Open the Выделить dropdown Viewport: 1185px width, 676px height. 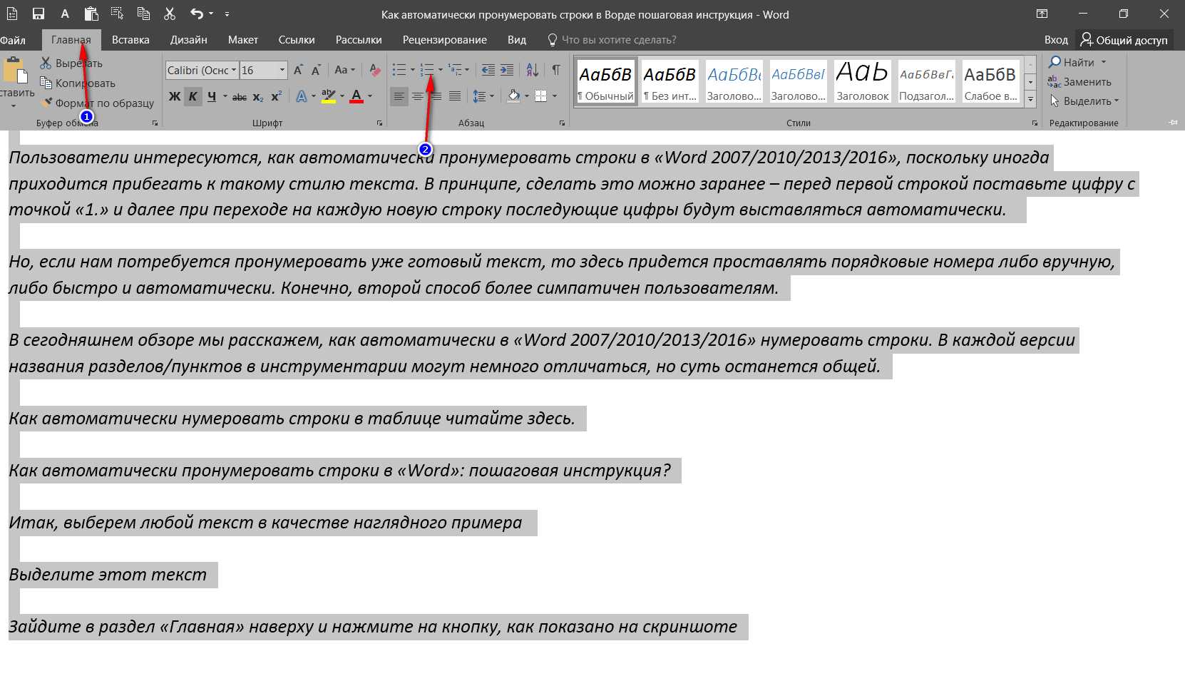[1084, 101]
